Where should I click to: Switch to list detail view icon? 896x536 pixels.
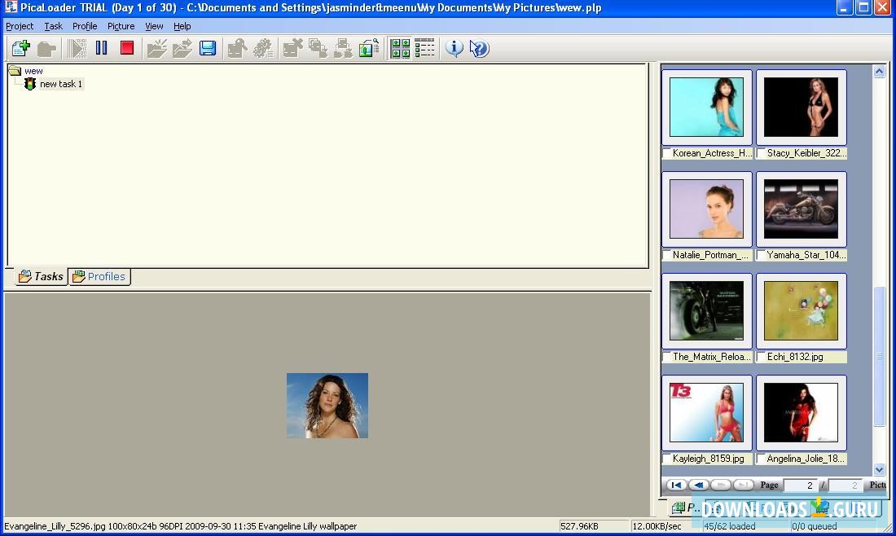point(425,49)
